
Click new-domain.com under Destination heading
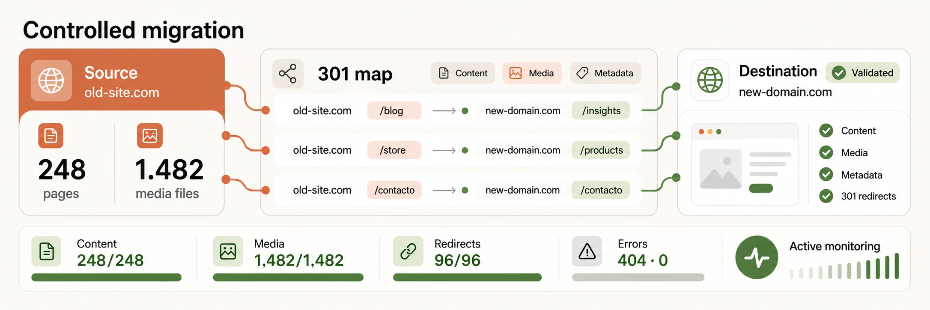[785, 92]
